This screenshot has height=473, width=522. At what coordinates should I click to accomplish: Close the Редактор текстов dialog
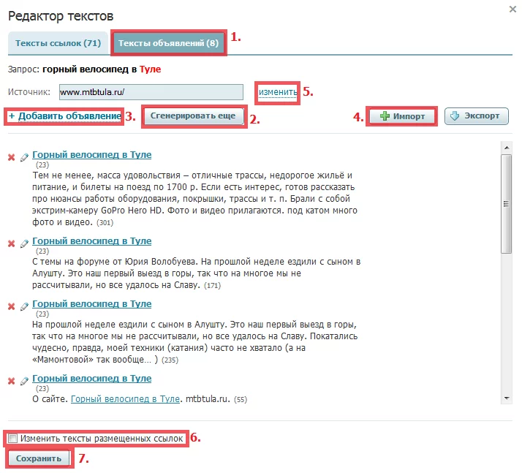pyautogui.click(x=512, y=9)
